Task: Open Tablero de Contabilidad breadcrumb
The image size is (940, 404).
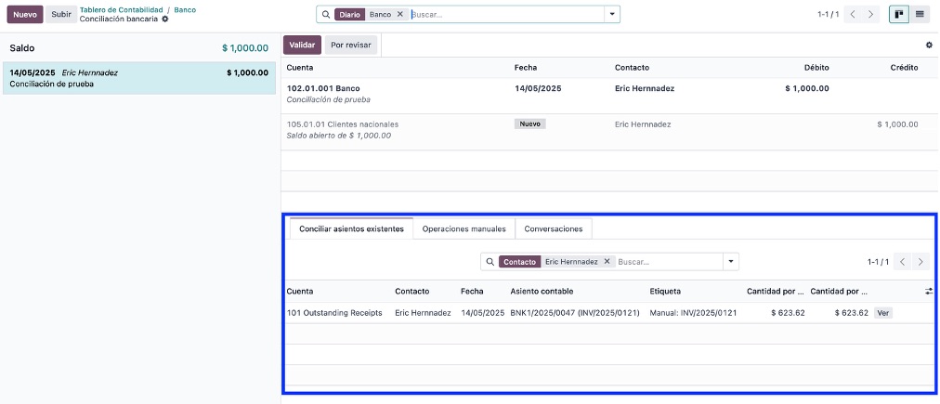Action: tap(121, 10)
